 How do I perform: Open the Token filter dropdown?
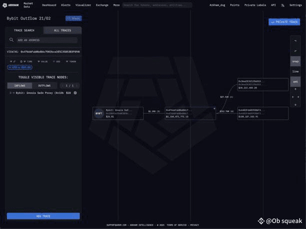pyautogui.click(x=71, y=61)
